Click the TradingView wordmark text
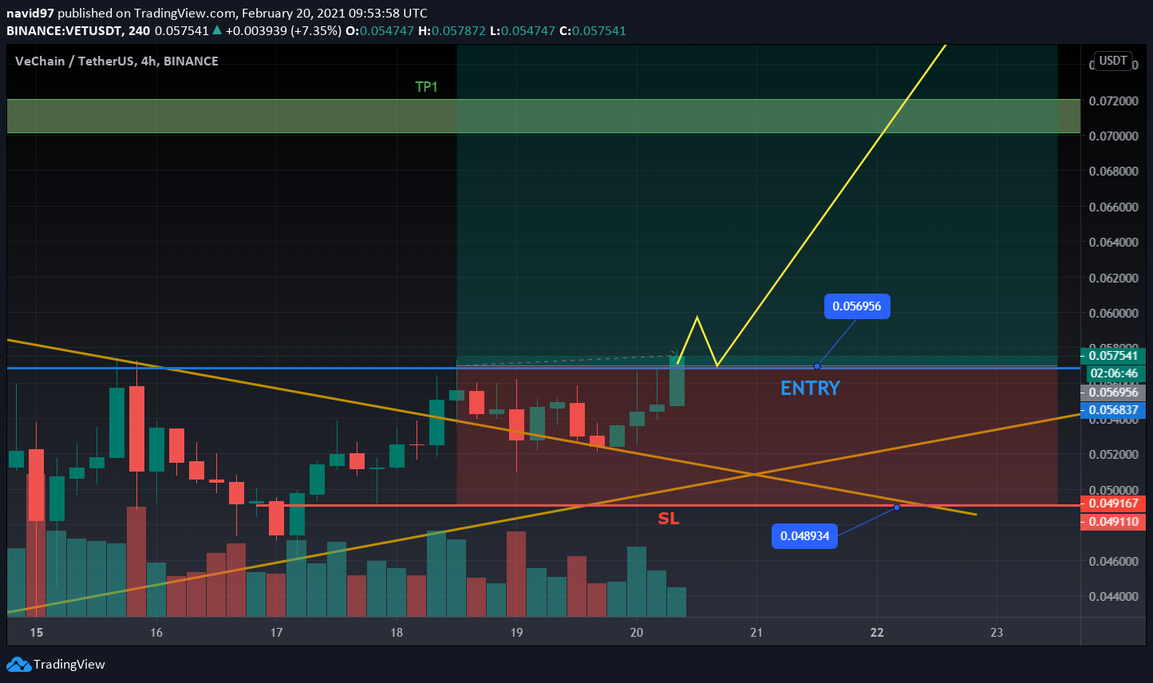1153x683 pixels. pos(69,664)
